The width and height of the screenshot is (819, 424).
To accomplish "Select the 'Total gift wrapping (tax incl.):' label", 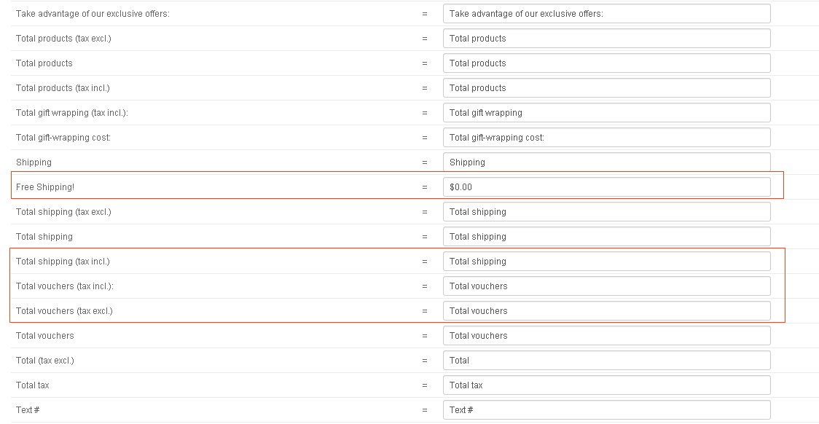I will (x=72, y=113).
